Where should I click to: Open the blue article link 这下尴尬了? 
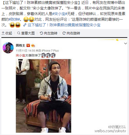[64, 25]
